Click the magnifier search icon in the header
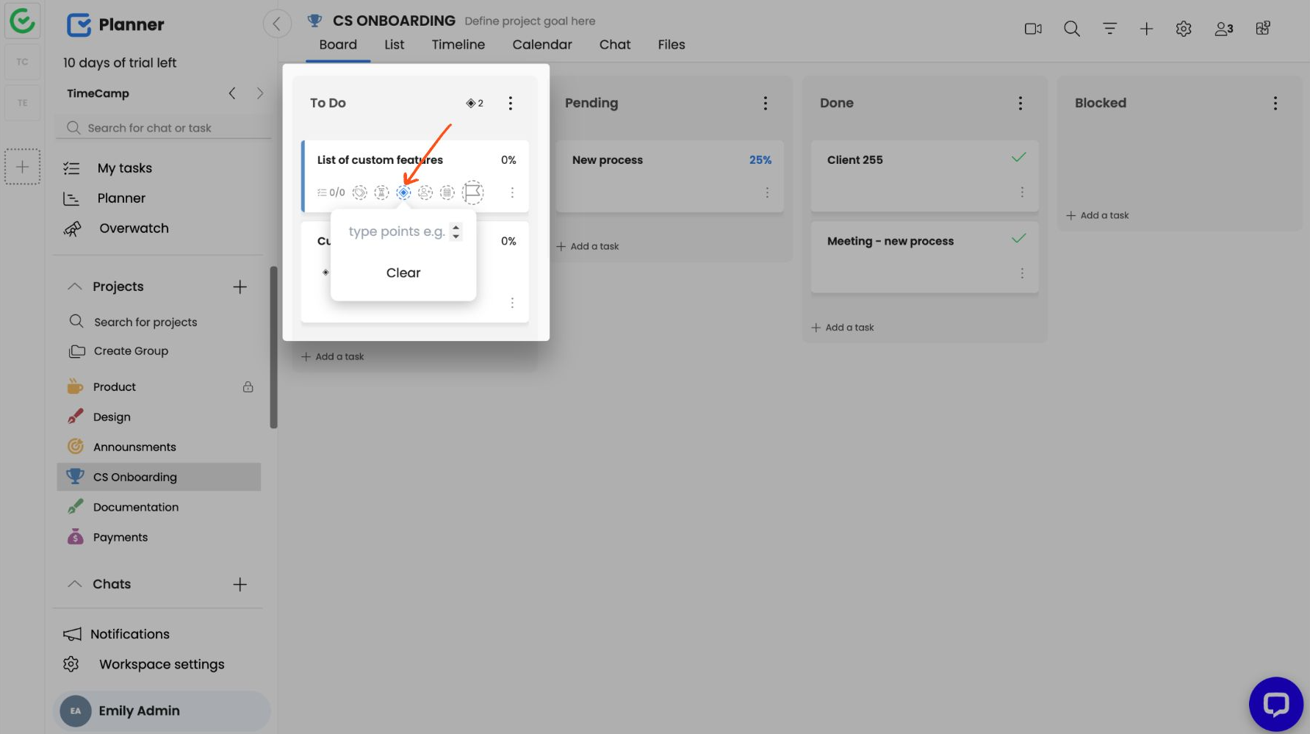This screenshot has height=734, width=1310. pos(1072,29)
